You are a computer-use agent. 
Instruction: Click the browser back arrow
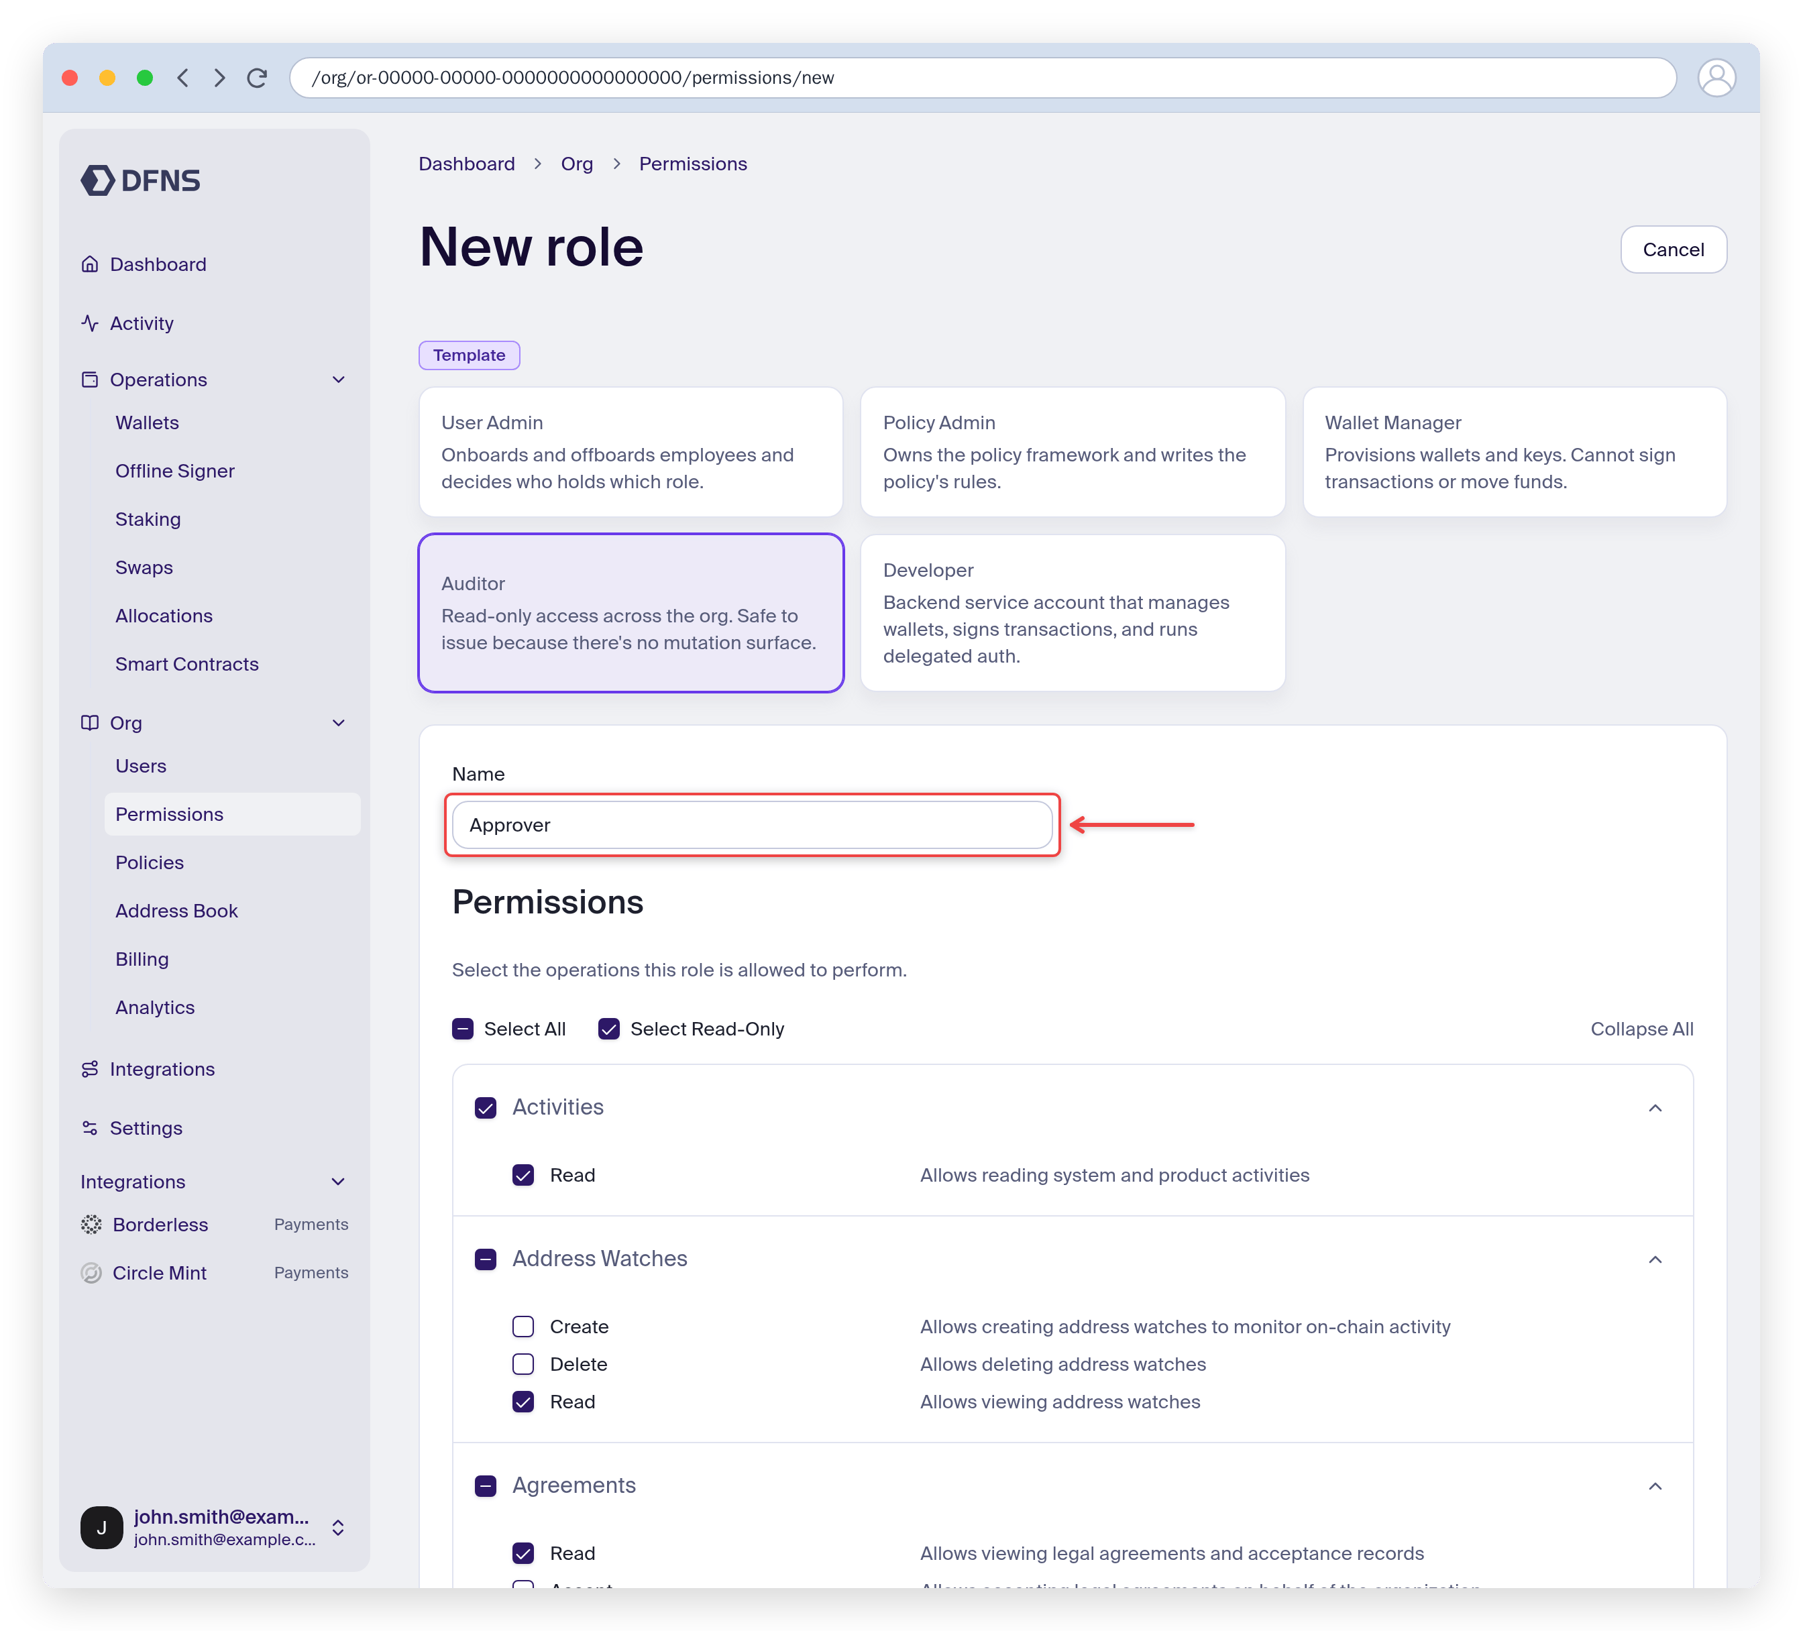point(183,78)
